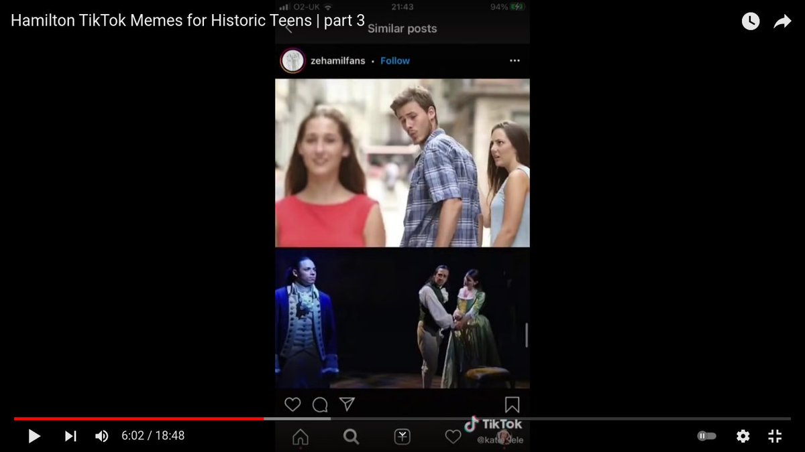Click the Watch later clock icon
Viewport: 805px width, 452px height.
coord(751,21)
